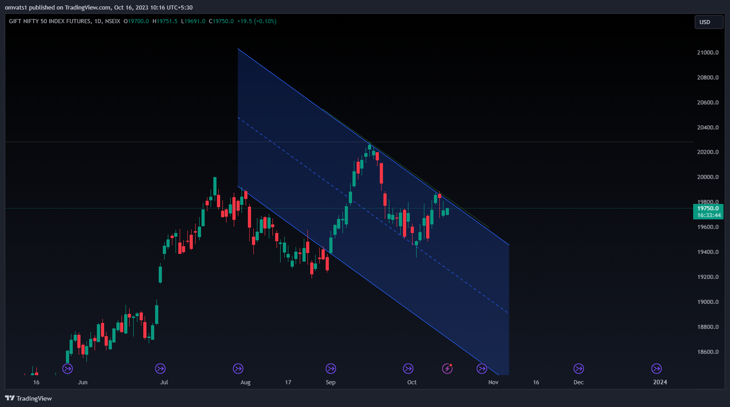Click the event marker icon above Aug

tap(238, 368)
